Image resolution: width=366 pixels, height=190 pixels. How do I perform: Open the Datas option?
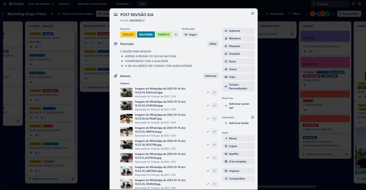click(x=238, y=61)
